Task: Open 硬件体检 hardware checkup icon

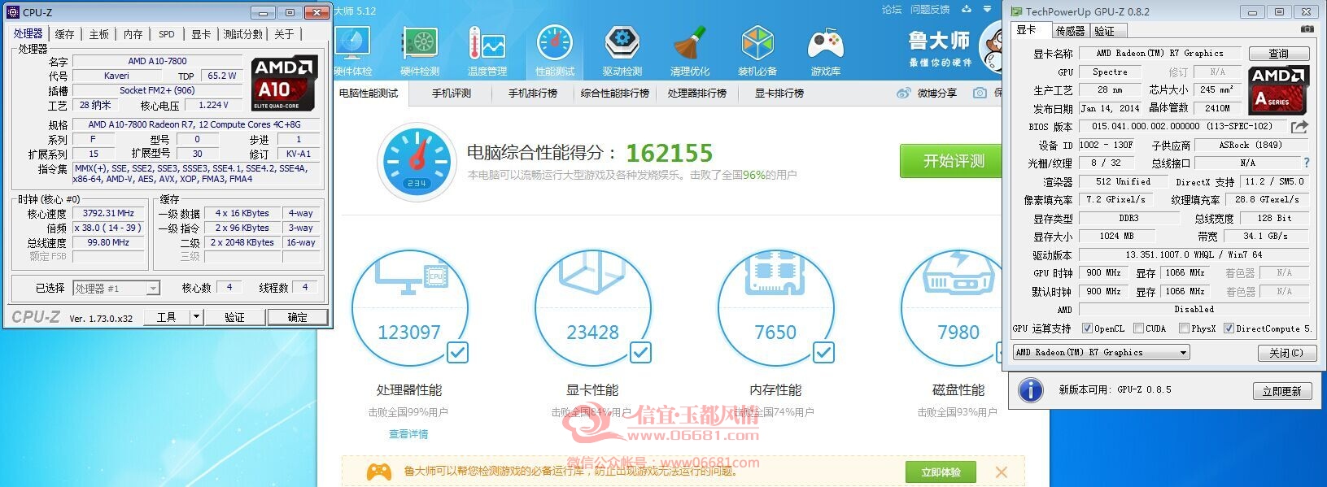Action: tap(352, 50)
